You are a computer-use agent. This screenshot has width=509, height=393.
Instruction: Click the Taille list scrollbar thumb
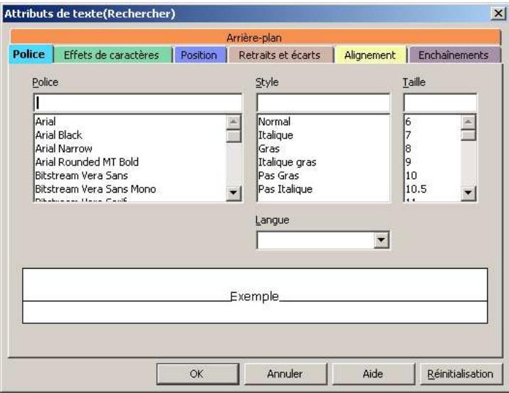tap(468, 135)
